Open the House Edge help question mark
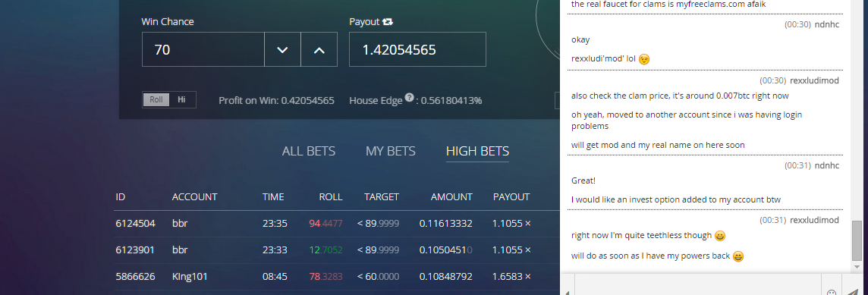 (409, 98)
